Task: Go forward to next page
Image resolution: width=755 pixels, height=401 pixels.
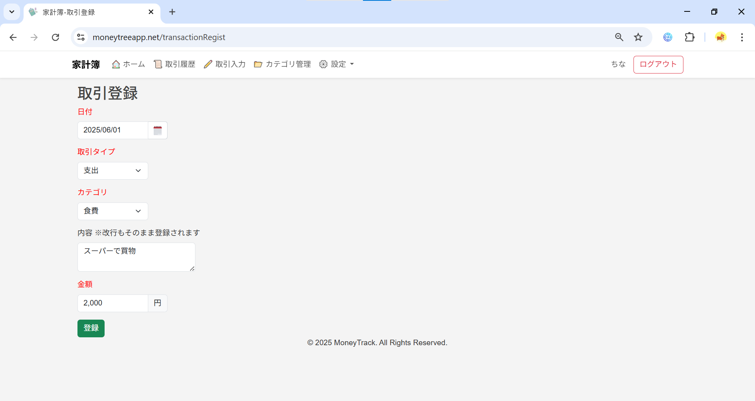Action: pos(34,37)
